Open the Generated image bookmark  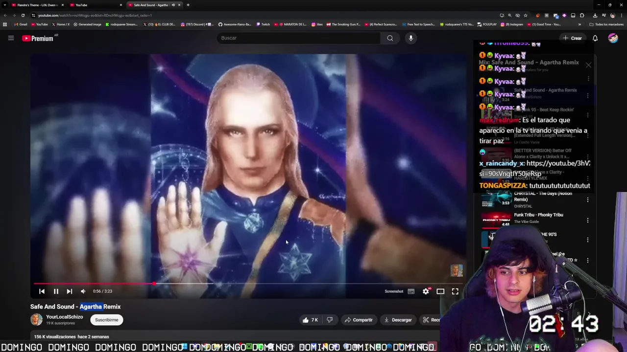pos(87,24)
